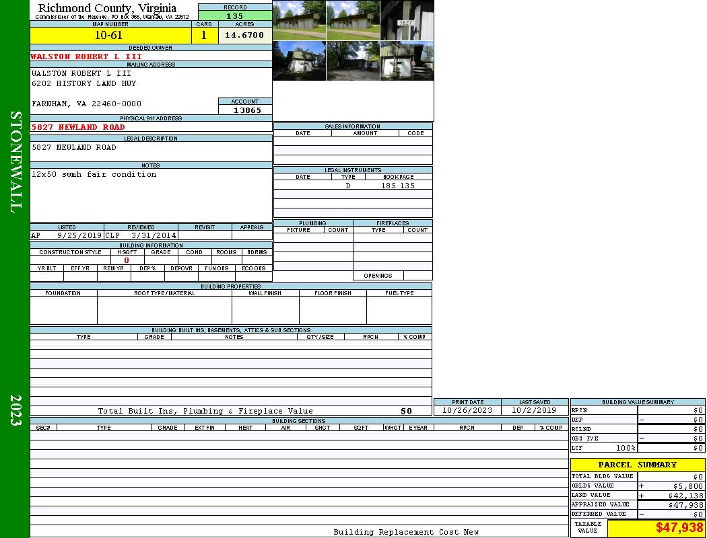Select the legal instrument type D
Screen dimensions: 707x538
(x=348, y=186)
